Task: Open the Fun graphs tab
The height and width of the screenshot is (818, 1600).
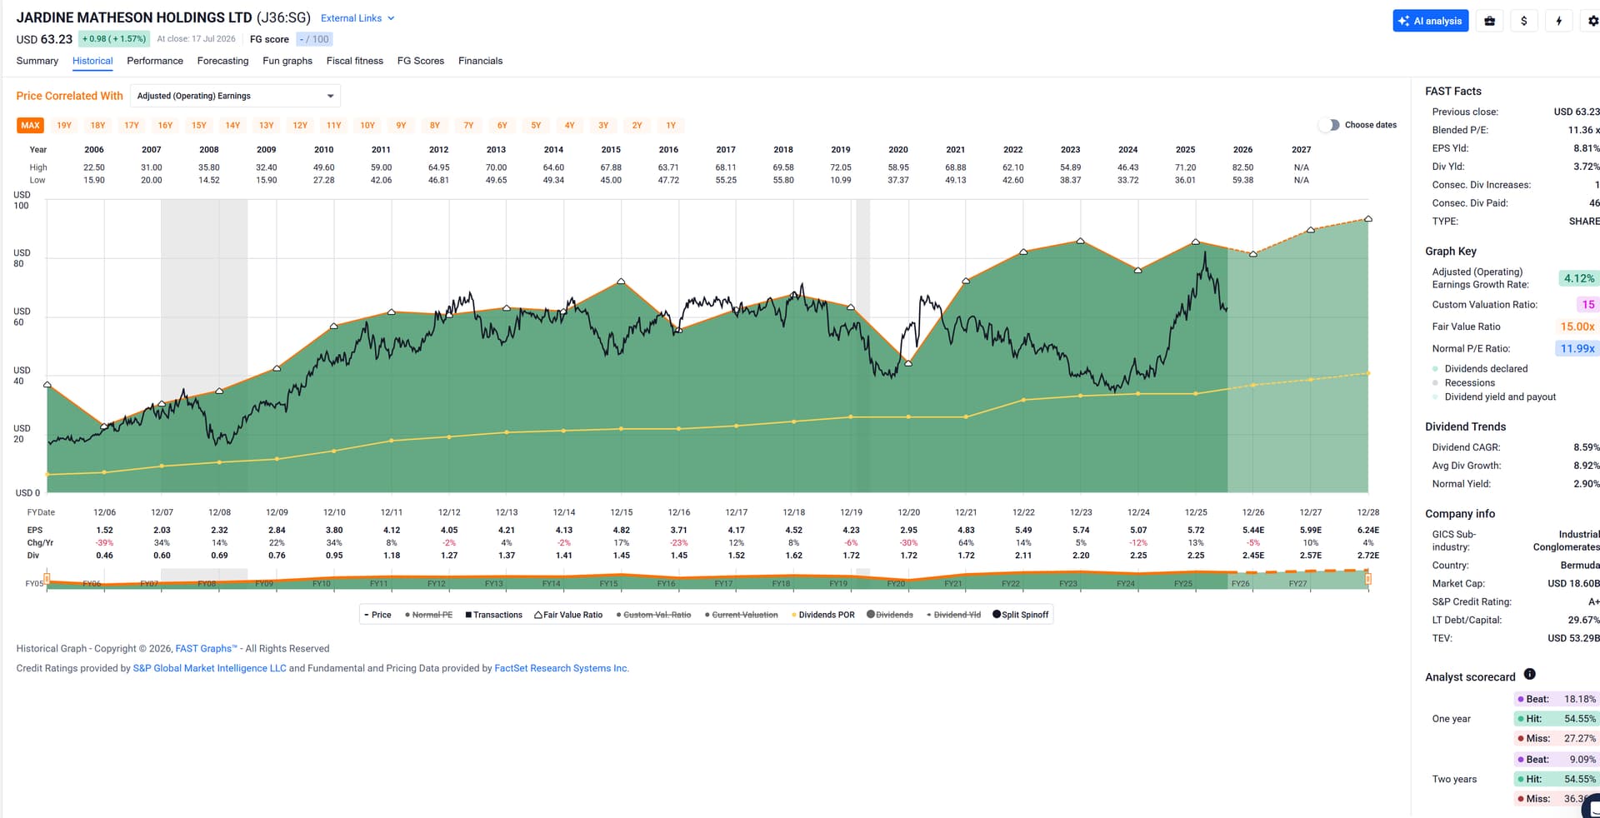Action: (x=287, y=61)
